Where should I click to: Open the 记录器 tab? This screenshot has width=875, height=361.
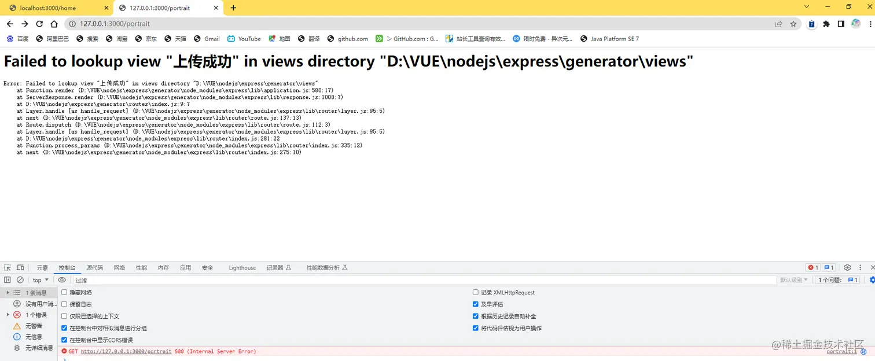pyautogui.click(x=278, y=268)
